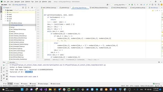Image resolution: width=163 pixels, height=92 pixels.
Task: Push commits with Git arrow icon
Action: [x=150, y=5]
